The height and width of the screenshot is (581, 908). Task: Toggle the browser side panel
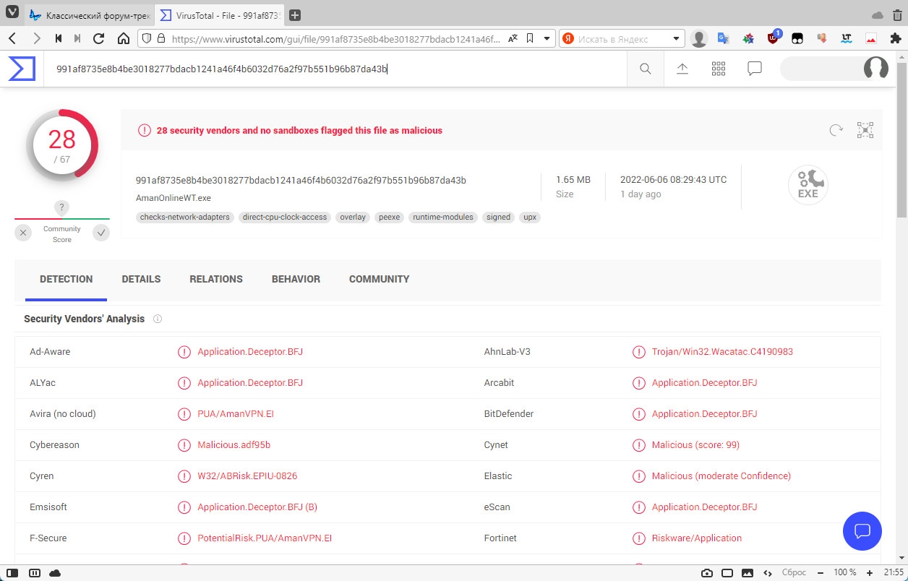13,572
